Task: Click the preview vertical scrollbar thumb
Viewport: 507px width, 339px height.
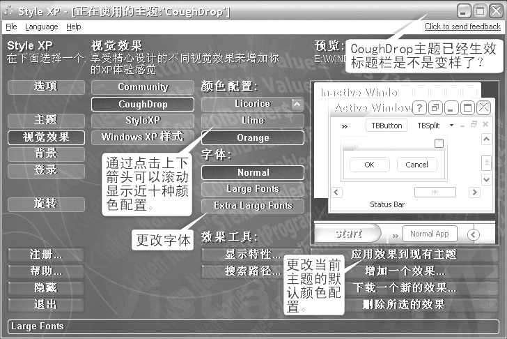Action: click(486, 163)
